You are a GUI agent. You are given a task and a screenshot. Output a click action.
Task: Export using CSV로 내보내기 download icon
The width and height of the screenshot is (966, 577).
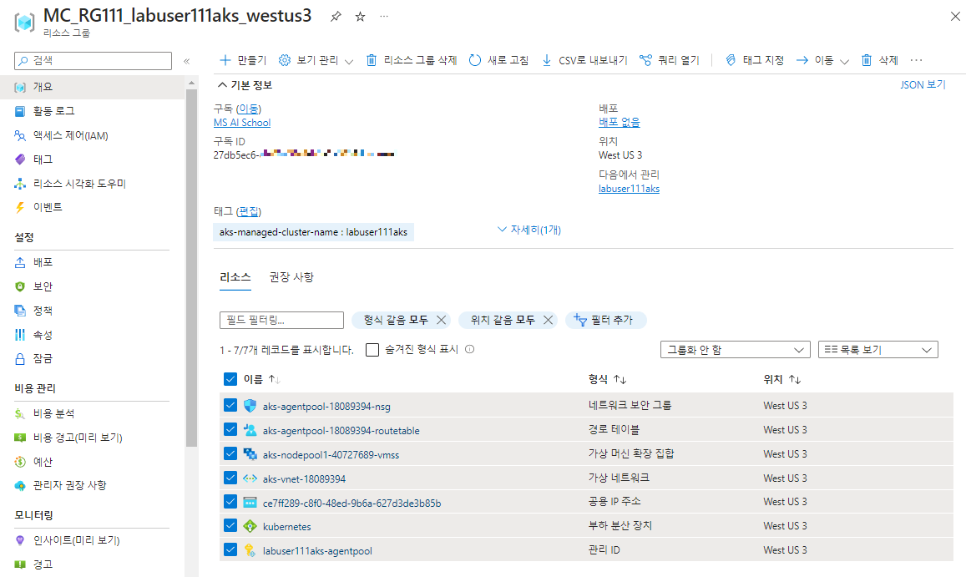547,60
